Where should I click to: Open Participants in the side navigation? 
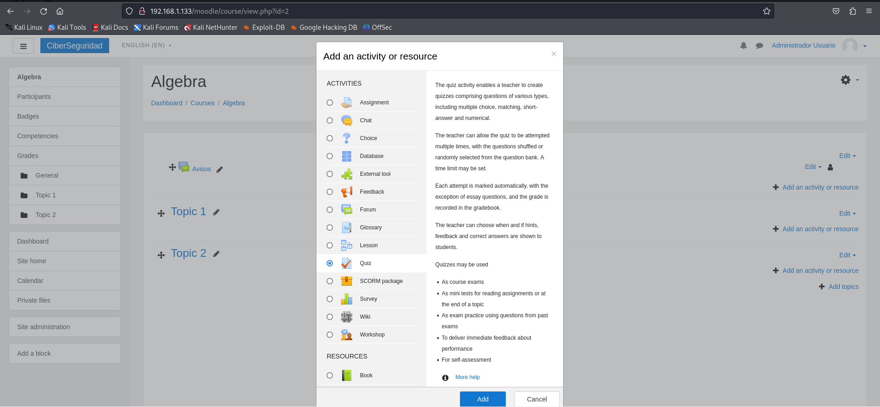pos(34,97)
